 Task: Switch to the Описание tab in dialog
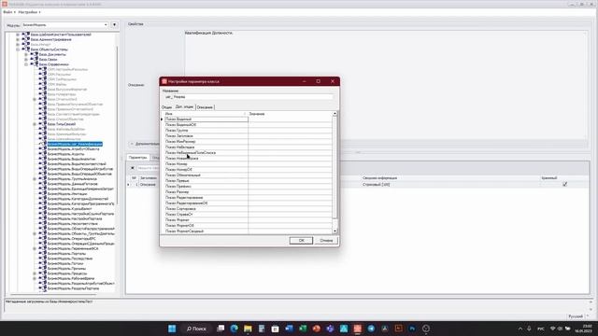click(205, 107)
